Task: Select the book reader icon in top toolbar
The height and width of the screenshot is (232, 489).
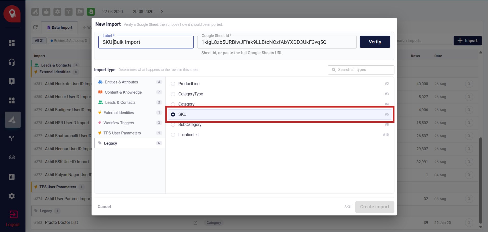Action: (46, 12)
